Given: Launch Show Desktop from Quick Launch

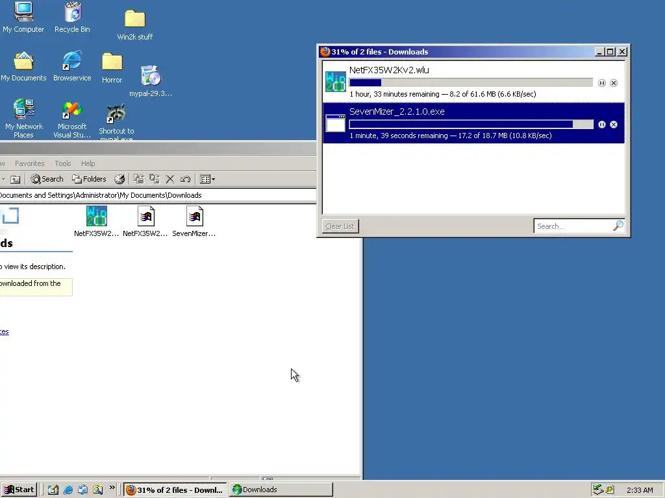Looking at the screenshot, I should pyautogui.click(x=53, y=490).
